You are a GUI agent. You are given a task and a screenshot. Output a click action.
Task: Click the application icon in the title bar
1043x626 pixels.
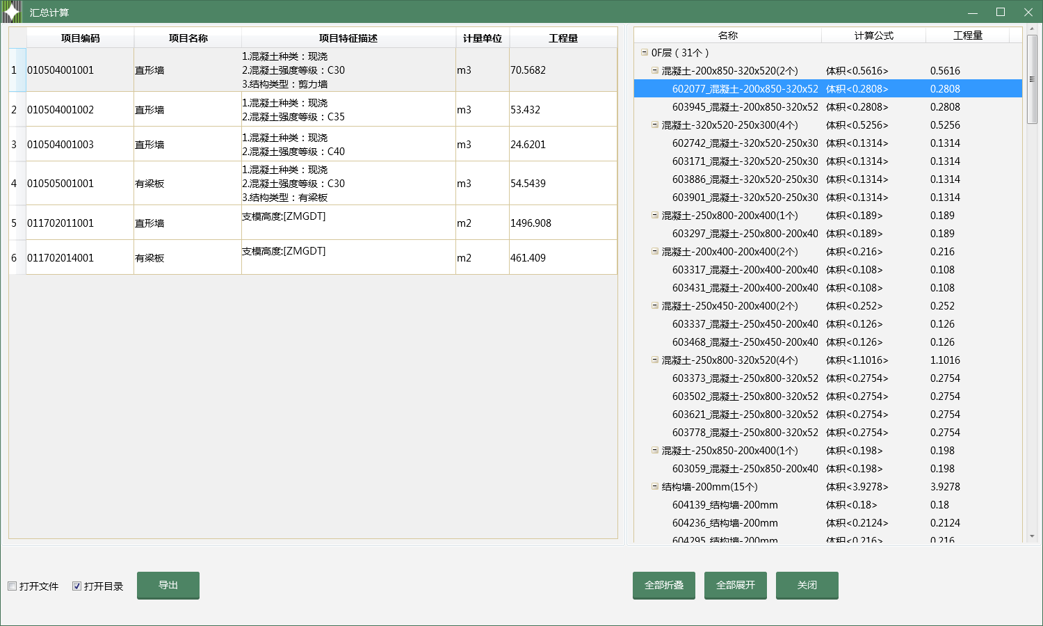click(x=12, y=12)
